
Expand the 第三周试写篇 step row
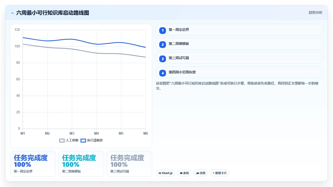239,58
